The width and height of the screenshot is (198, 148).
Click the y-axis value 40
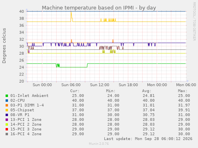coord(22,11)
